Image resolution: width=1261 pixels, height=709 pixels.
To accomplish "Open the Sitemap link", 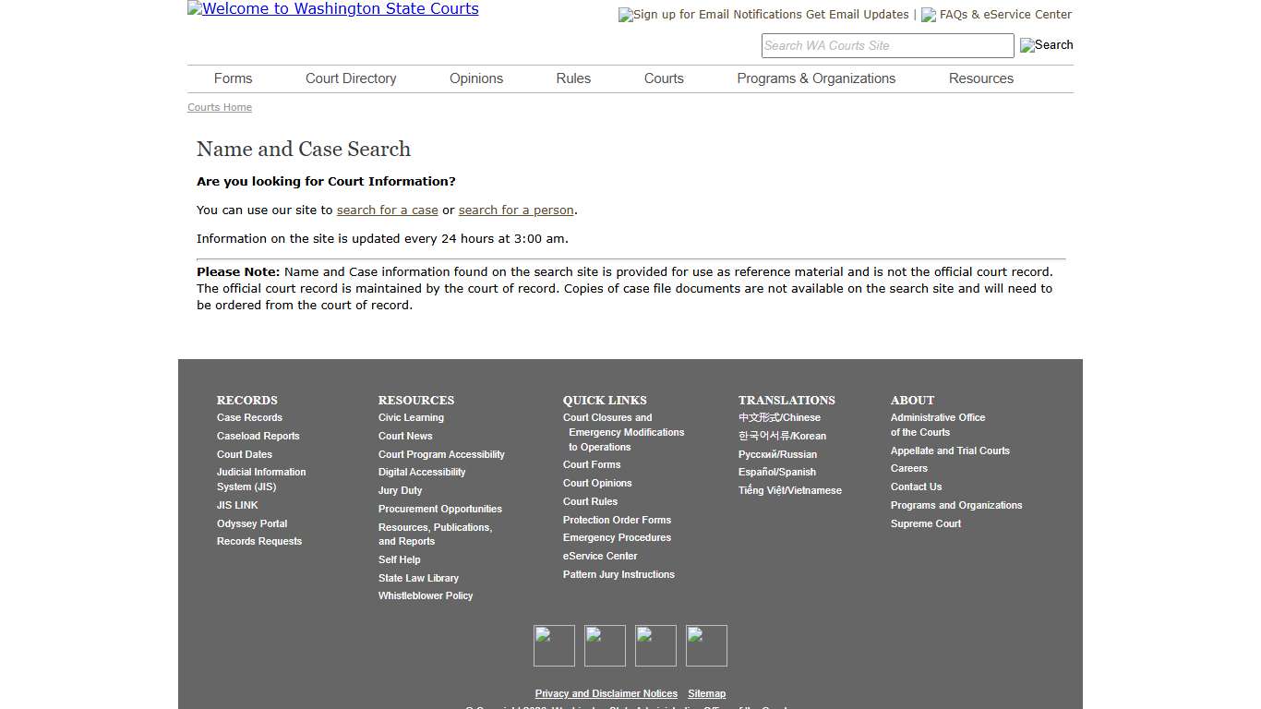I will coord(706,693).
